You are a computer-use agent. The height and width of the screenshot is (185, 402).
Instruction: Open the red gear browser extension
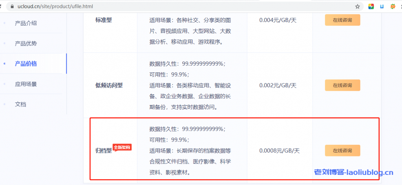[x=393, y=6]
